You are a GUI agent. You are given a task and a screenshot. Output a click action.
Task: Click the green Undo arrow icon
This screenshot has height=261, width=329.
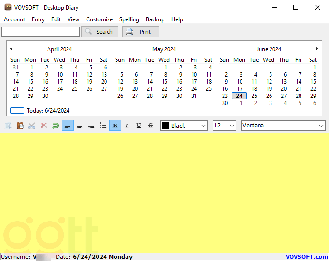[56, 126]
